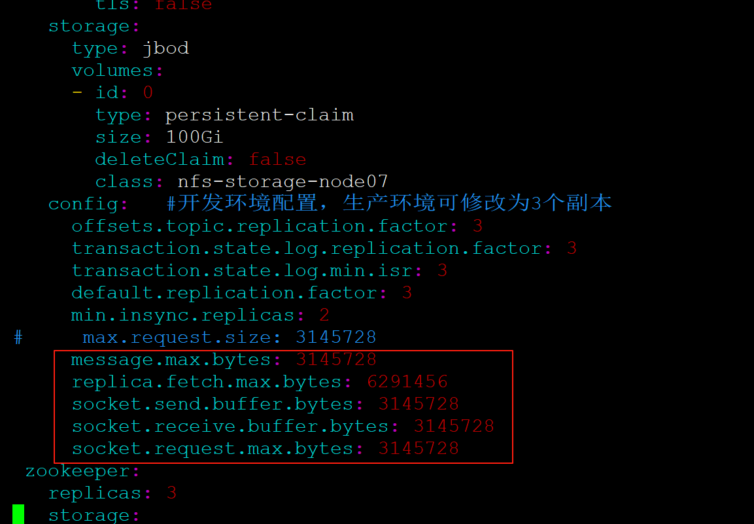Click the socket.request.max.bytes value

419,448
